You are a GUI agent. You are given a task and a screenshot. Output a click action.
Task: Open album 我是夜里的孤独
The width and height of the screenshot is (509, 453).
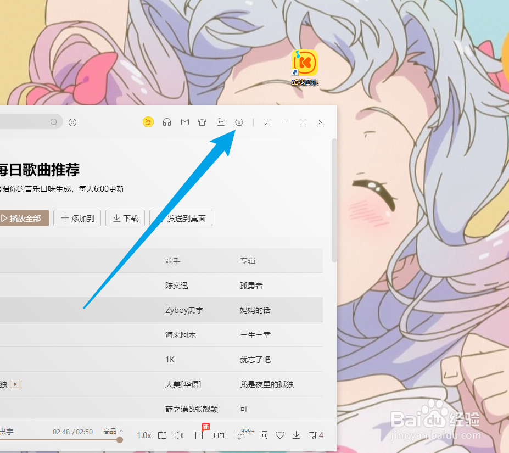267,384
